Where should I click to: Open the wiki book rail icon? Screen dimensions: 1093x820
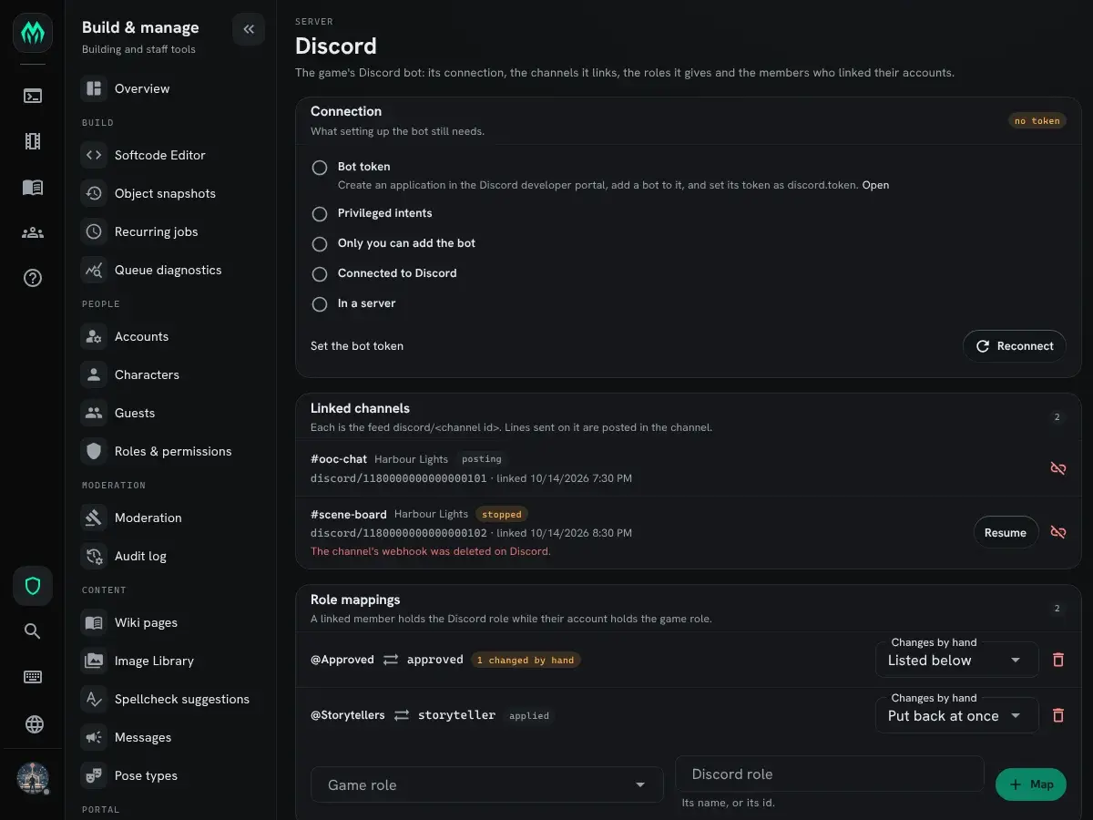(33, 187)
